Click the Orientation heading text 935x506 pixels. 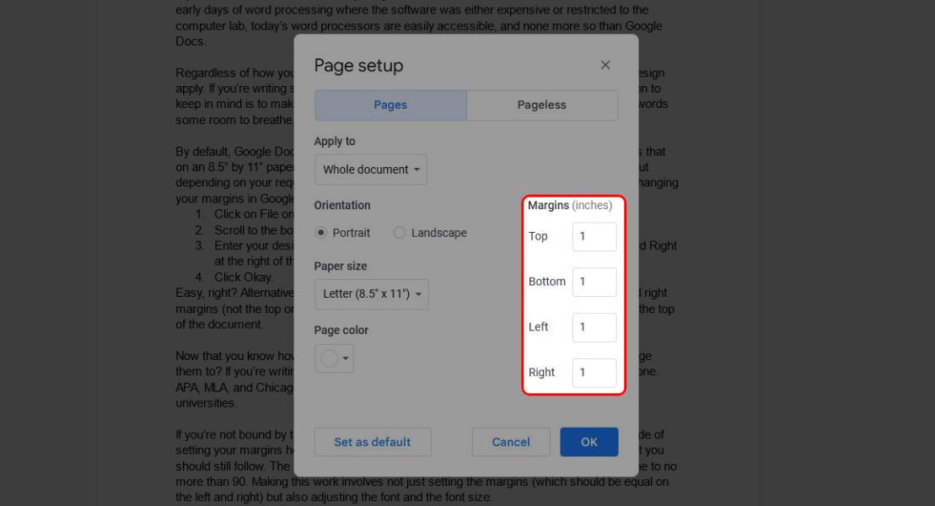coord(342,205)
